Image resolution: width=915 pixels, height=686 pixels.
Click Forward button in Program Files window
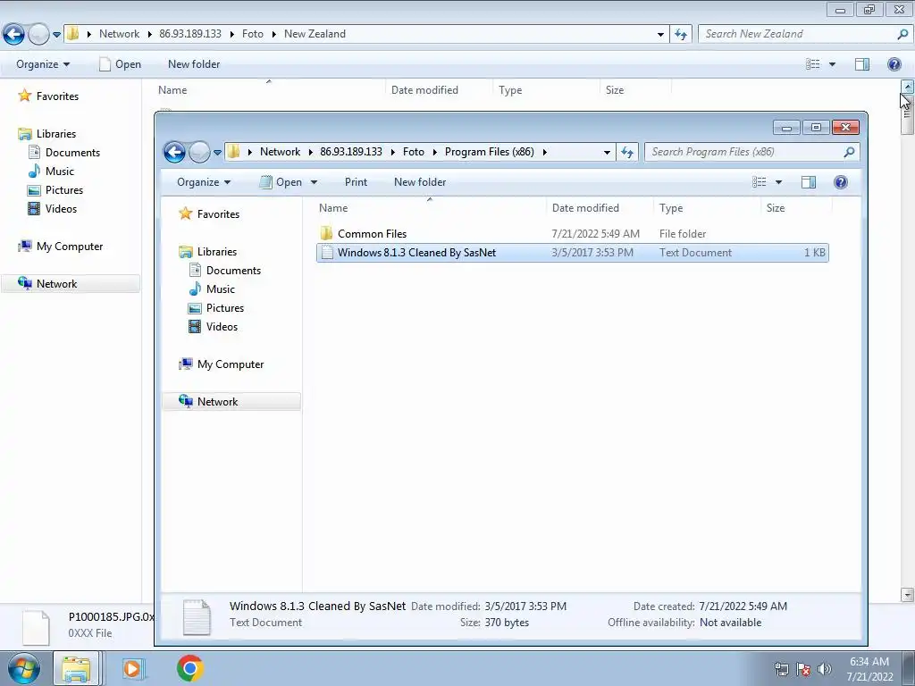[x=200, y=152]
